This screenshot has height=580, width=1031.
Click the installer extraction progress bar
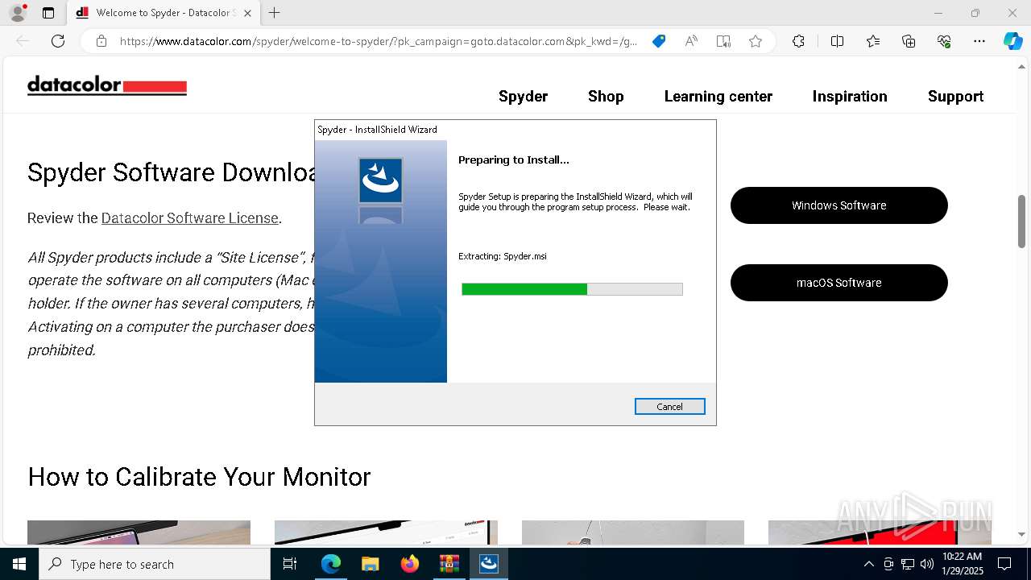click(572, 289)
